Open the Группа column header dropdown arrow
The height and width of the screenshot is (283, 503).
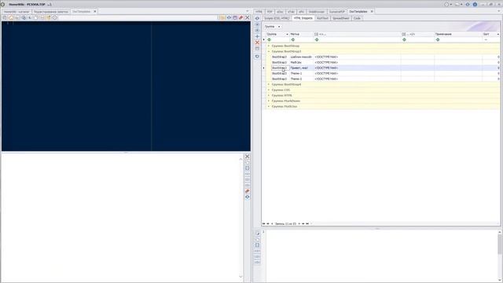coord(287,35)
